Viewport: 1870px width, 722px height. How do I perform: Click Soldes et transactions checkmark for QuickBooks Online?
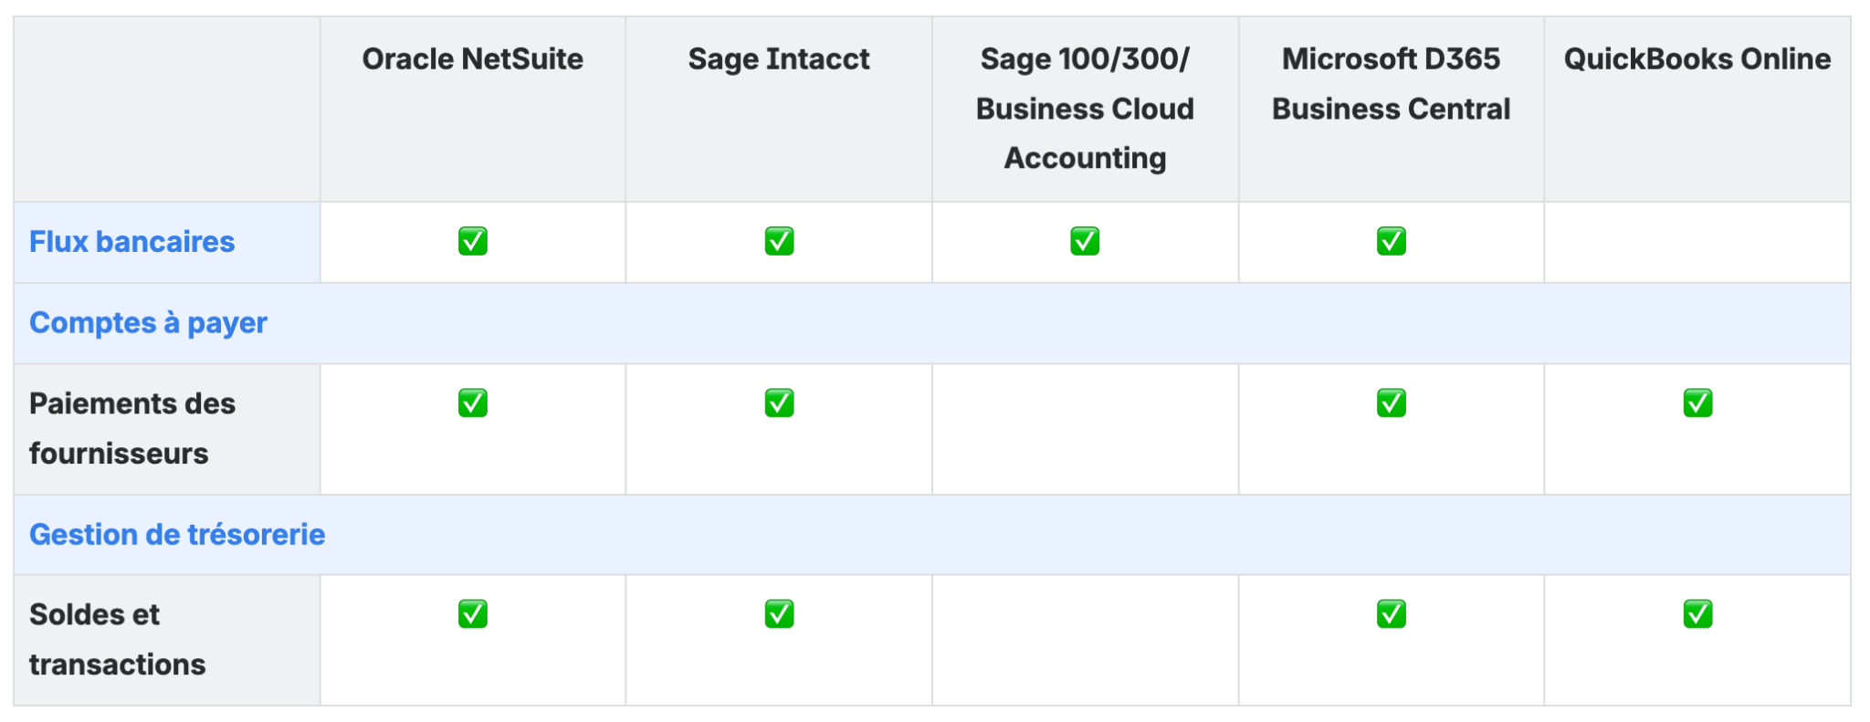point(1697,614)
